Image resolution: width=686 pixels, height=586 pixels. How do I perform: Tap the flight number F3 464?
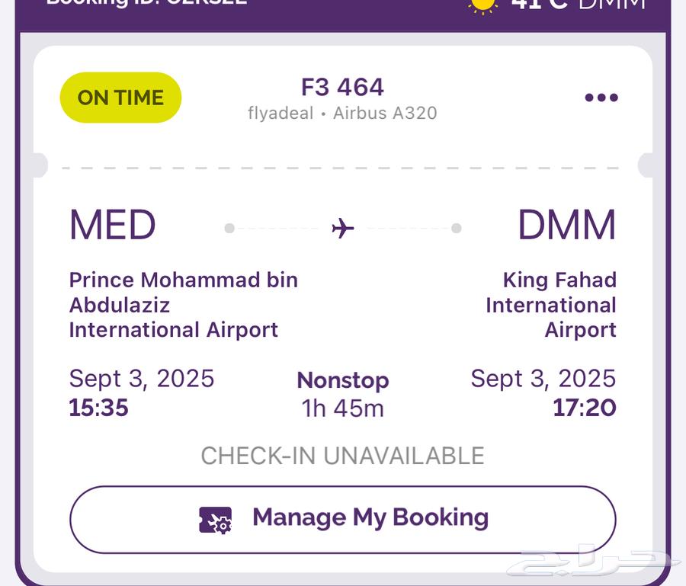(342, 87)
